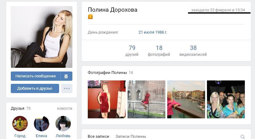The width and height of the screenshot is (255, 139).
Task: Open the Город friend avatar
Action: pyautogui.click(x=20, y=124)
